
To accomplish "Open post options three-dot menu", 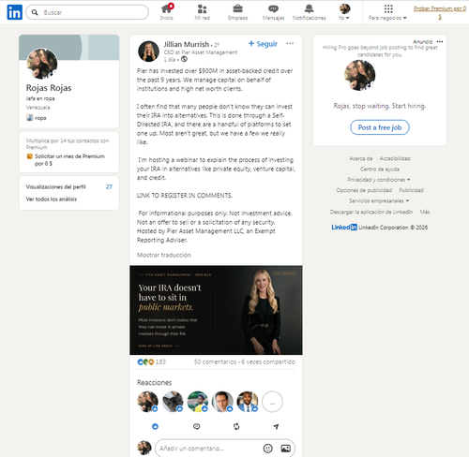I will (x=290, y=43).
